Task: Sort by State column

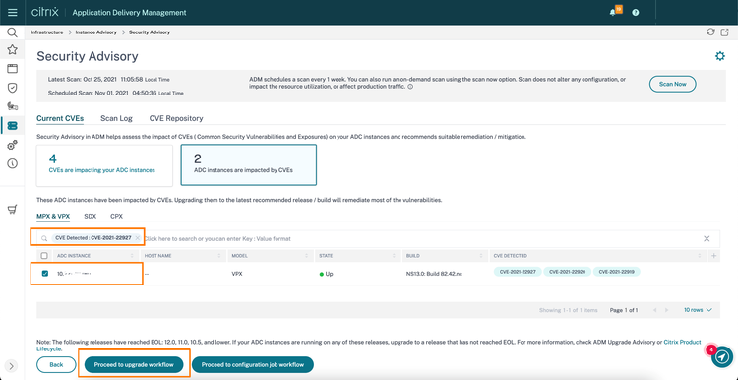Action: coord(357,256)
